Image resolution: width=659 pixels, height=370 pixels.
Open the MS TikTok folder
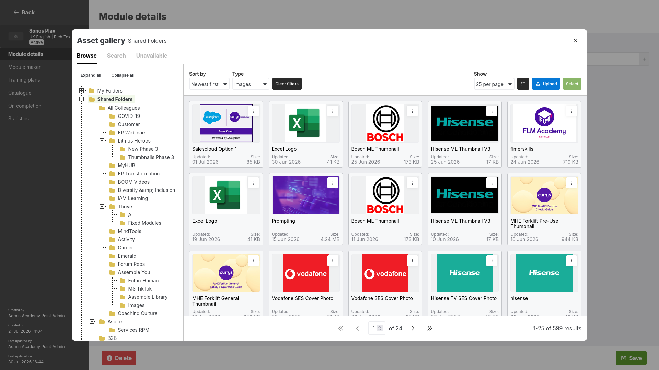tap(139, 289)
